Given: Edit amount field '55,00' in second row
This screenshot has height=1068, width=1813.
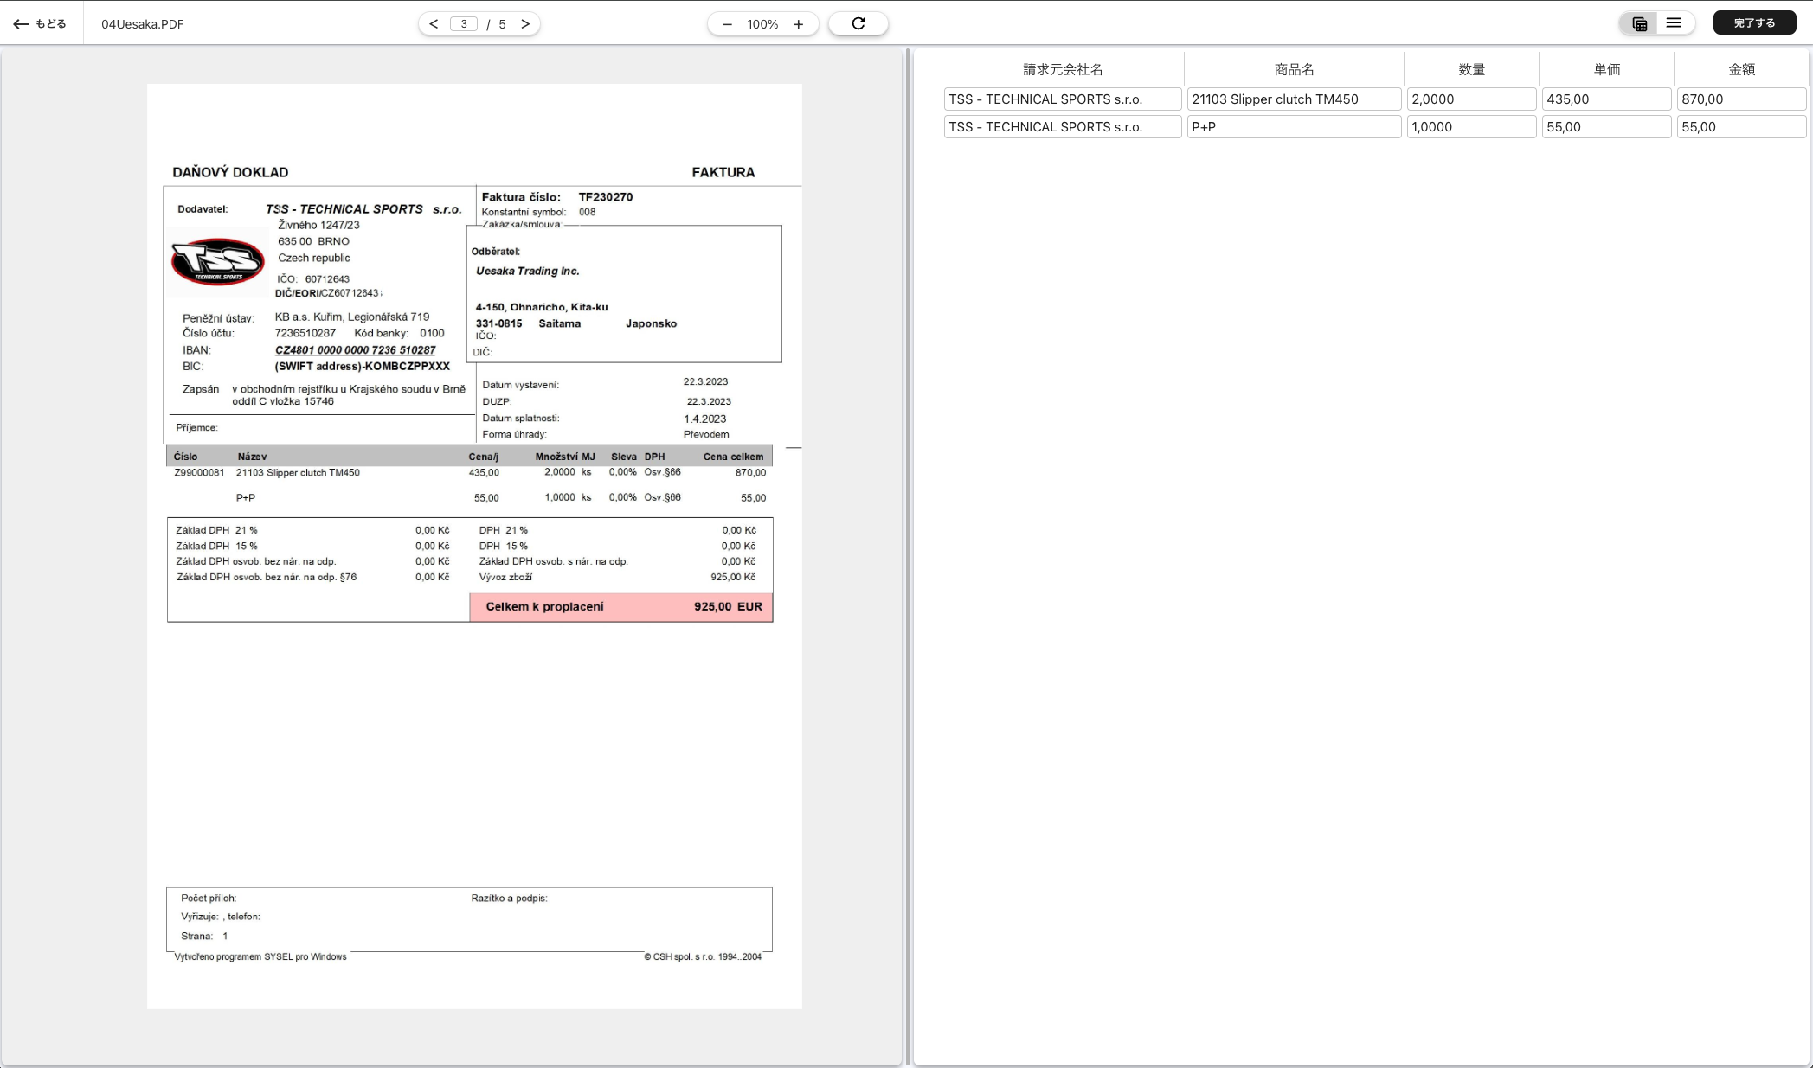Looking at the screenshot, I should click(1741, 127).
